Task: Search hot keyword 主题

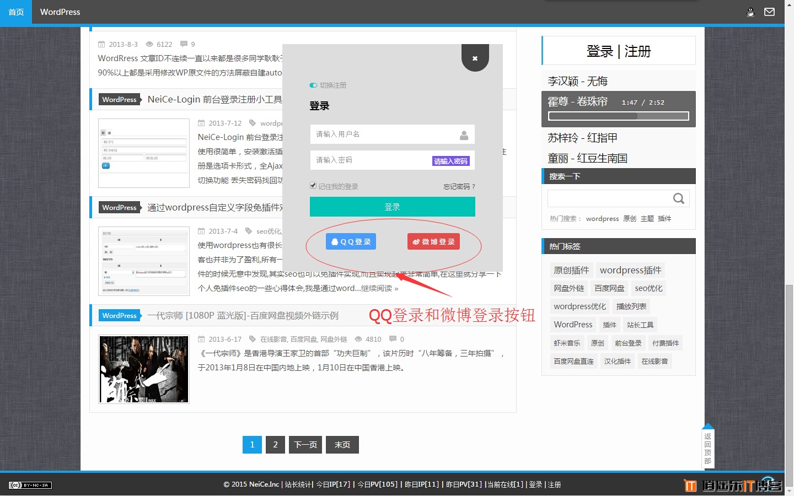Action: click(647, 219)
